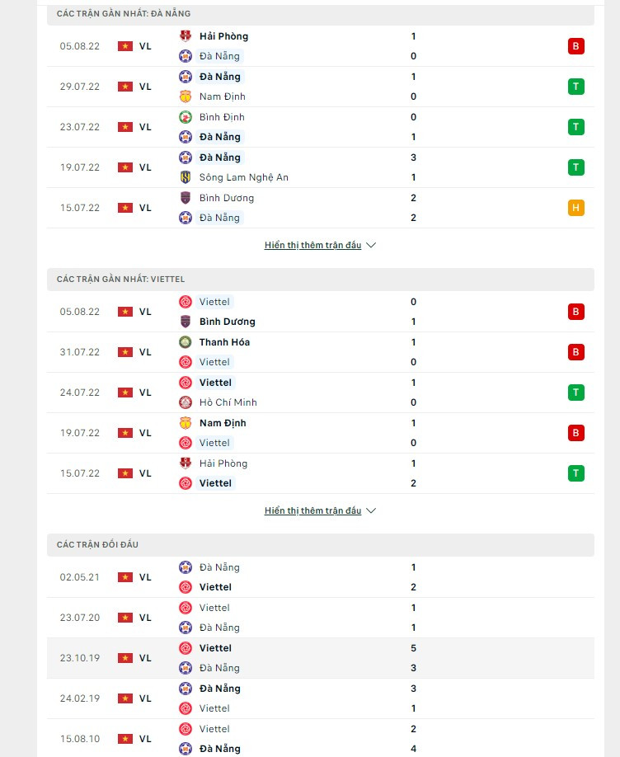Expand more Đà Nẵng matches chevron
620x757 pixels.
point(371,245)
